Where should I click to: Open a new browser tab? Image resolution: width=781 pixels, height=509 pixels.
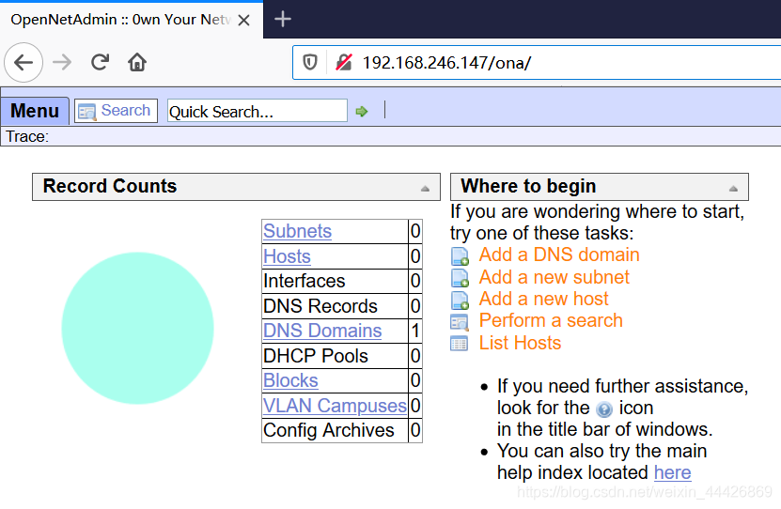pyautogui.click(x=282, y=20)
